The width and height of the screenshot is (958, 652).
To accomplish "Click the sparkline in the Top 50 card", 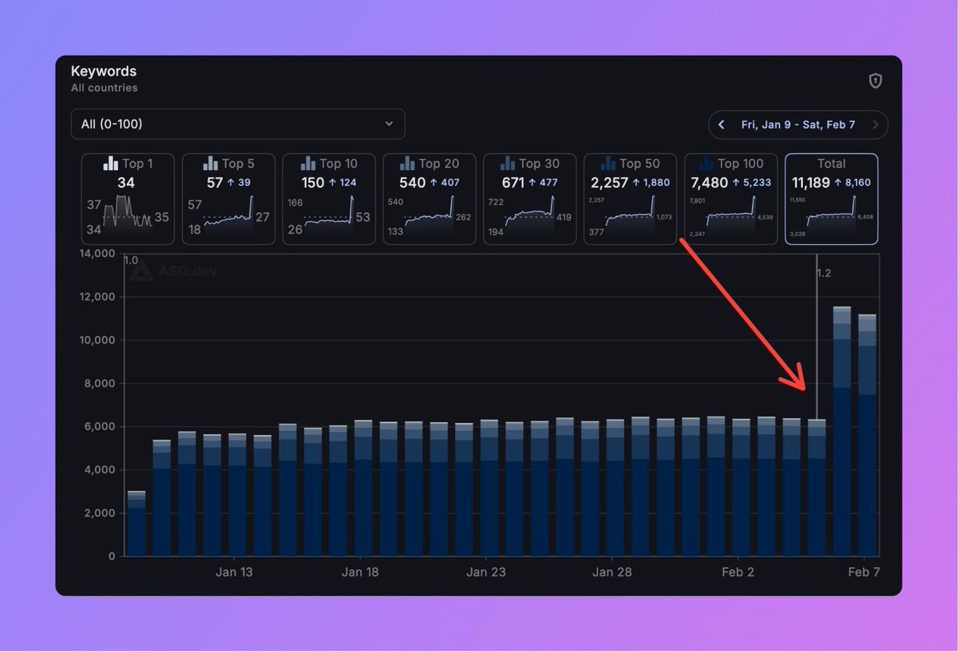I will tap(631, 215).
